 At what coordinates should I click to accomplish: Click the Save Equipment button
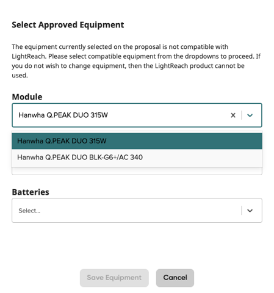tap(114, 278)
